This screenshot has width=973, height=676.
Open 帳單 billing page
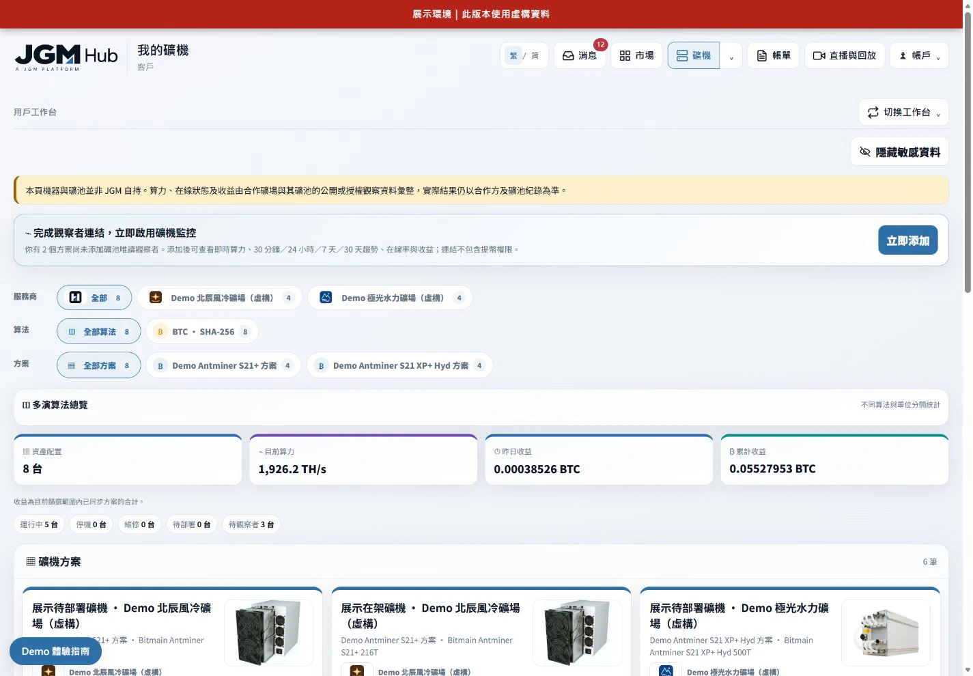tap(774, 55)
